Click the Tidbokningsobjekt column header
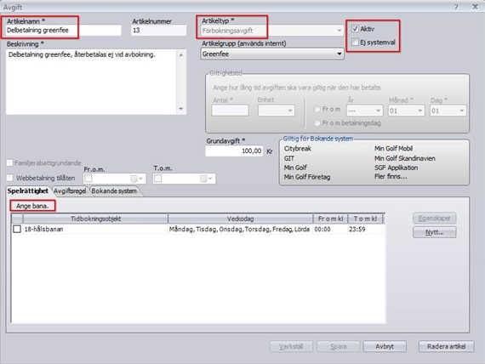 pyautogui.click(x=95, y=219)
